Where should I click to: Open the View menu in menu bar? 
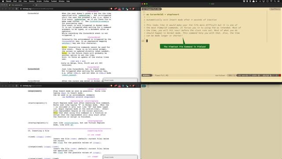pyautogui.click(x=25, y=1)
